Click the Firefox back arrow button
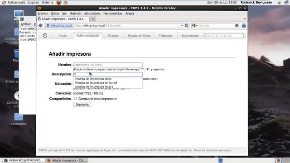The height and width of the screenshot is (163, 290). click(40, 25)
